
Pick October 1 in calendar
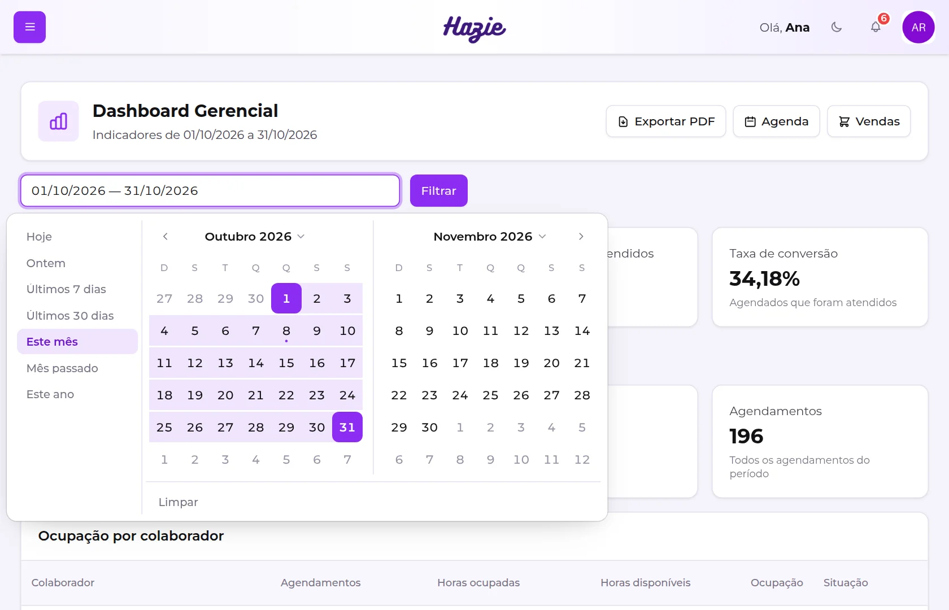tap(286, 298)
